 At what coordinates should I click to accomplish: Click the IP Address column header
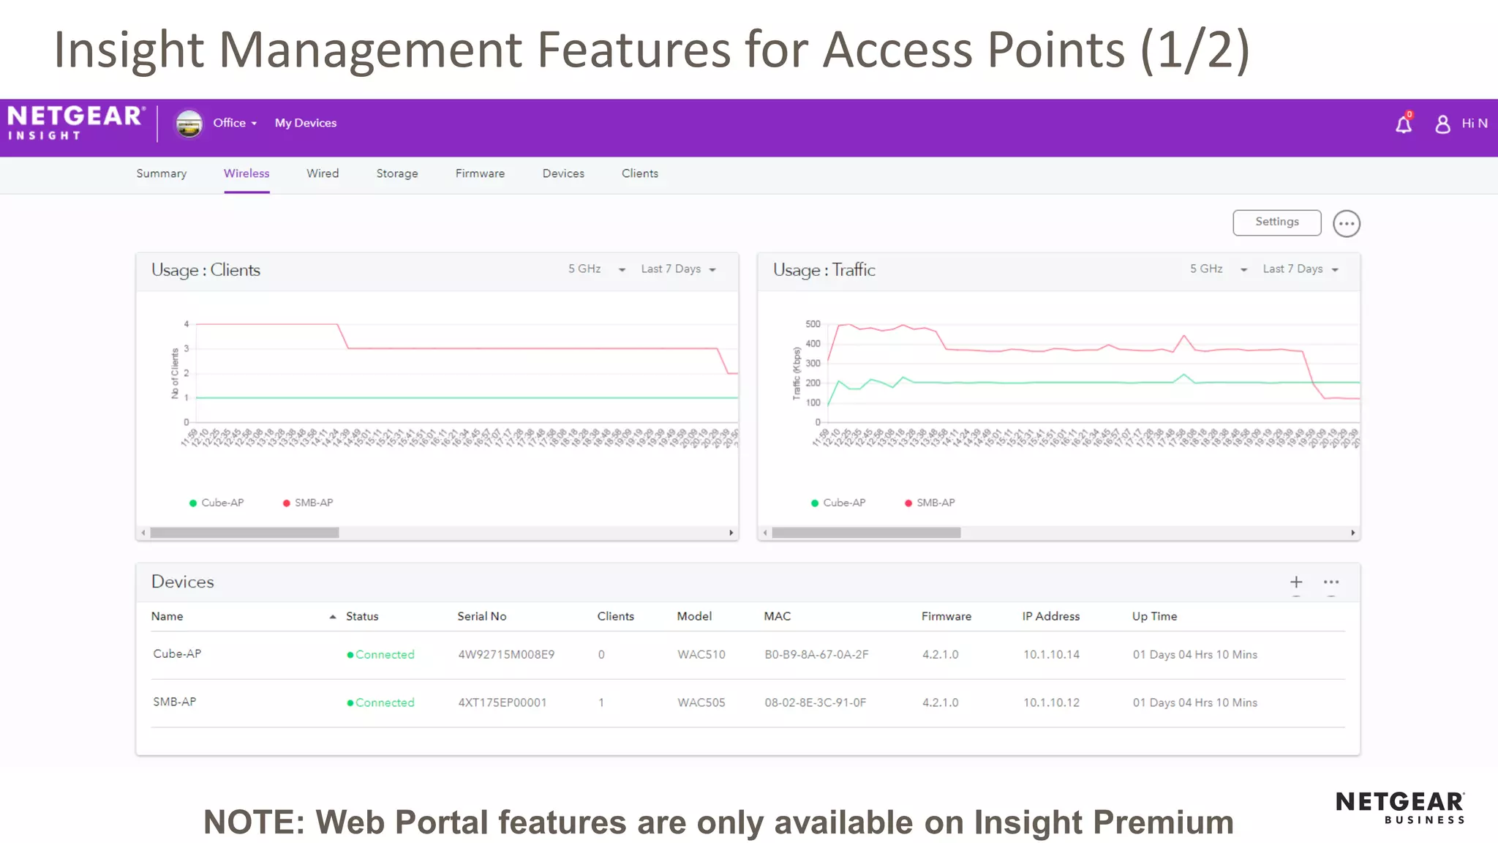(x=1051, y=617)
